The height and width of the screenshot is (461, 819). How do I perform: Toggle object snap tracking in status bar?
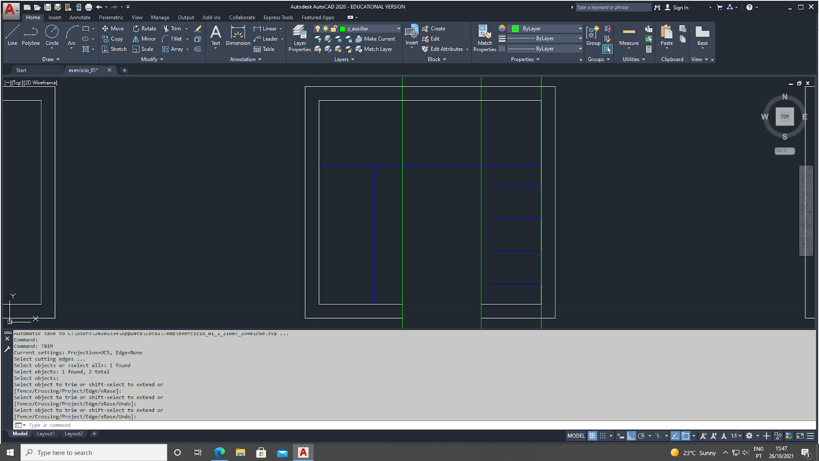click(675, 436)
